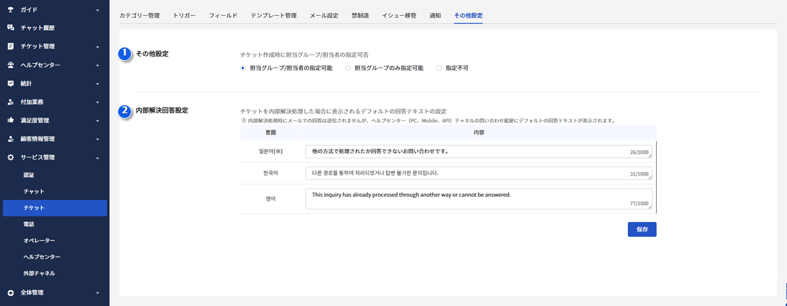This screenshot has height=306, width=787.
Task: Open オペレーター submenu item in sidebar
Action: pyautogui.click(x=39, y=240)
